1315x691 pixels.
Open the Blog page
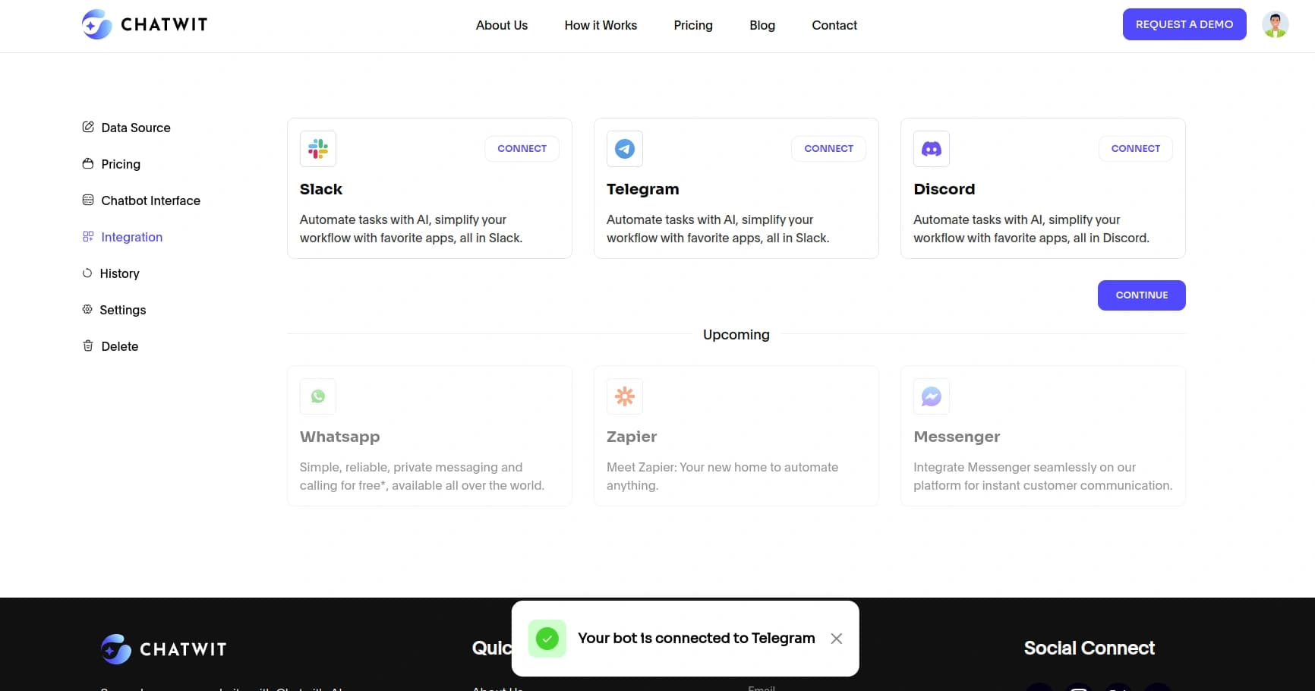[762, 25]
